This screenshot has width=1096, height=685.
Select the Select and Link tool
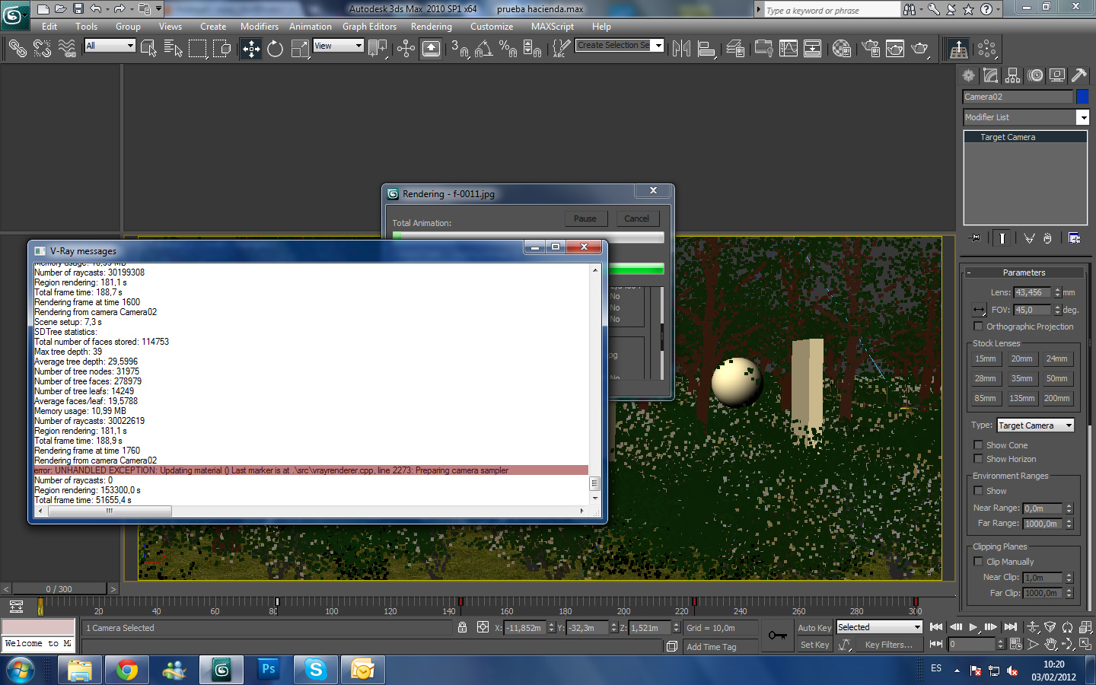(x=17, y=49)
